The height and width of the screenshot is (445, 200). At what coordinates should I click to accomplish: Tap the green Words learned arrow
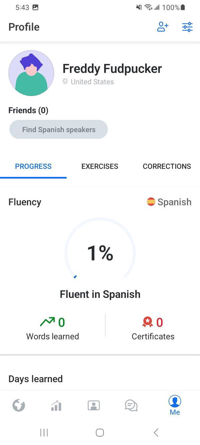point(47,322)
